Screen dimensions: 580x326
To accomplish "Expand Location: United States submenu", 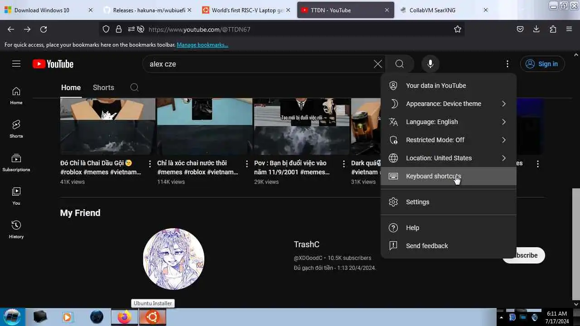I will coord(449,158).
